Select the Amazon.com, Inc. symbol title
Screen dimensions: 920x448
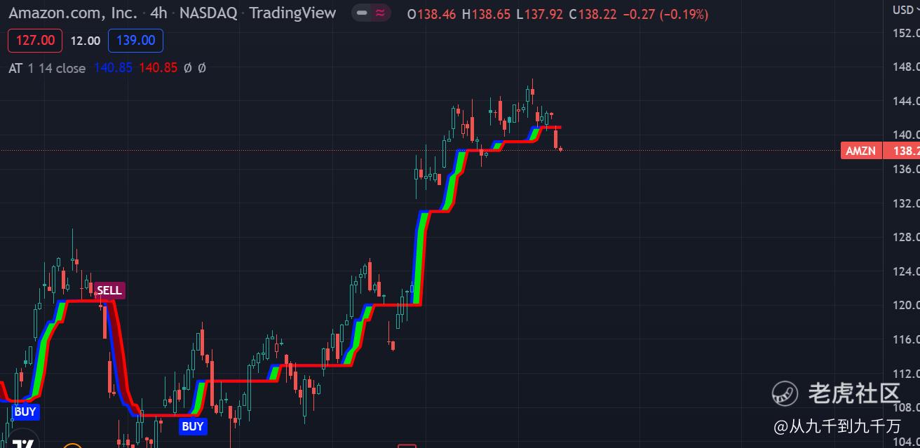click(x=73, y=13)
